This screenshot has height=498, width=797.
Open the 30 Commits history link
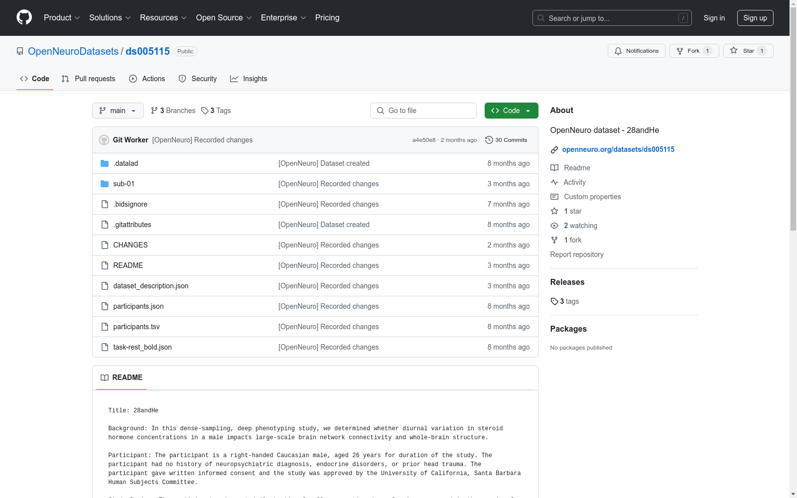[x=506, y=140]
